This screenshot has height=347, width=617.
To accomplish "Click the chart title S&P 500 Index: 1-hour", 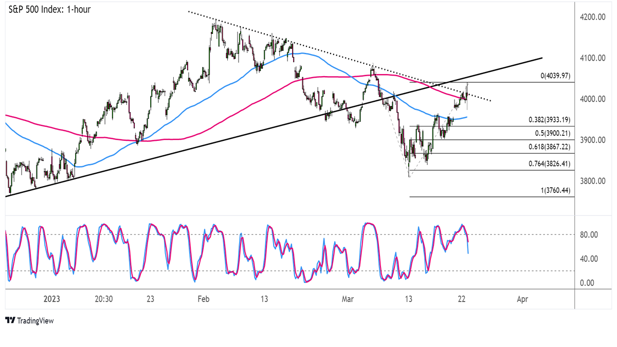I will pos(48,9).
